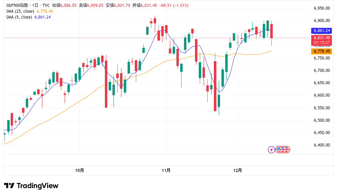Click the 6,950.00 level on price scale
This screenshot has height=196, width=337.
coord(322,8)
